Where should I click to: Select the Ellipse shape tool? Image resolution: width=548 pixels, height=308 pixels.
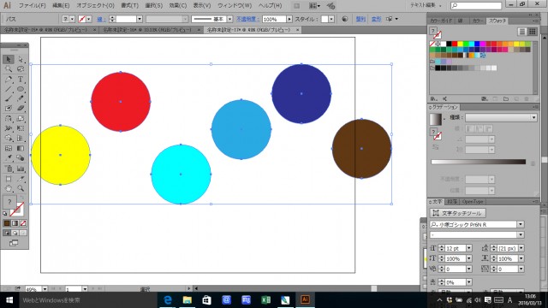click(x=21, y=89)
